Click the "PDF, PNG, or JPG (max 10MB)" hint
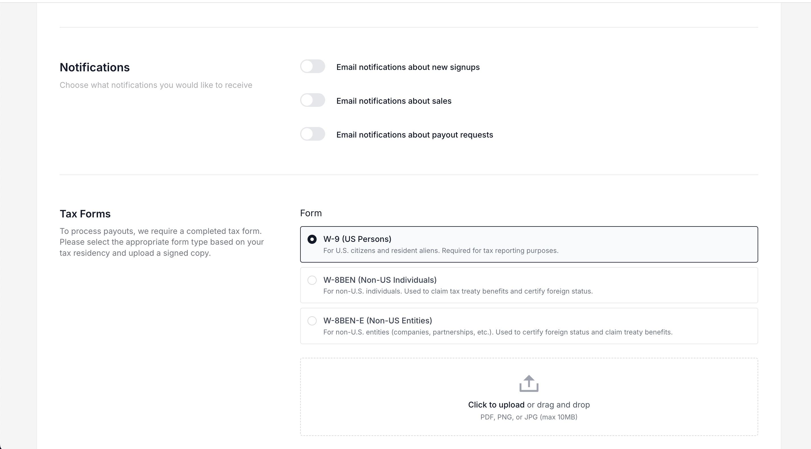 [x=529, y=417]
